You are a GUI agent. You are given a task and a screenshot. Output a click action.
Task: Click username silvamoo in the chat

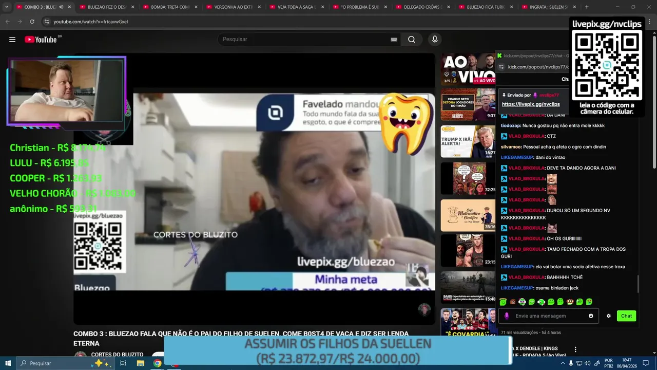[x=511, y=147]
